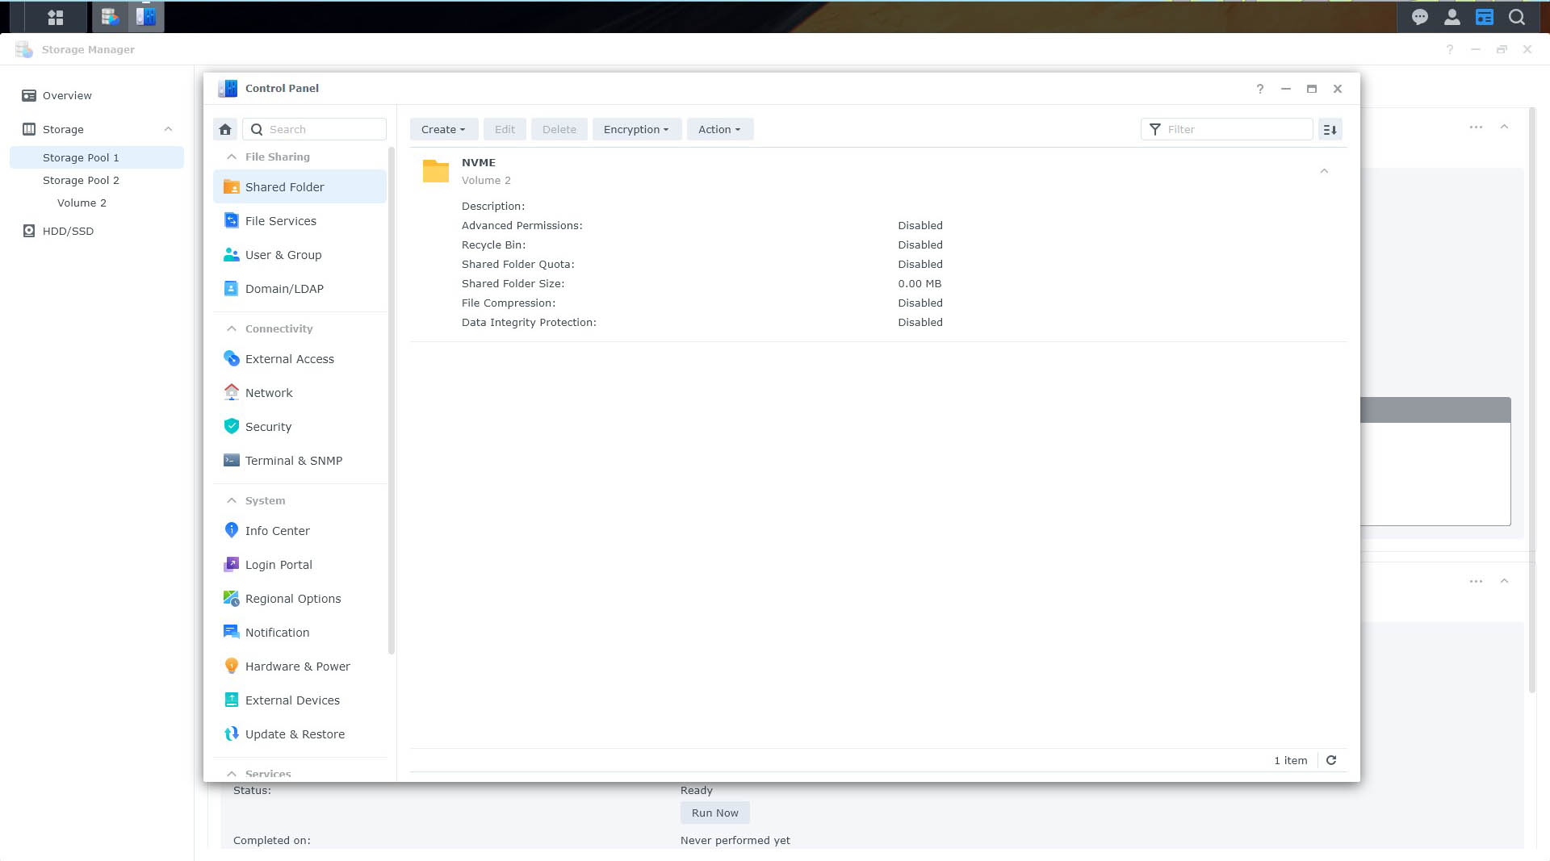Open Info Center
Viewport: 1550px width, 861px height.
(300, 530)
